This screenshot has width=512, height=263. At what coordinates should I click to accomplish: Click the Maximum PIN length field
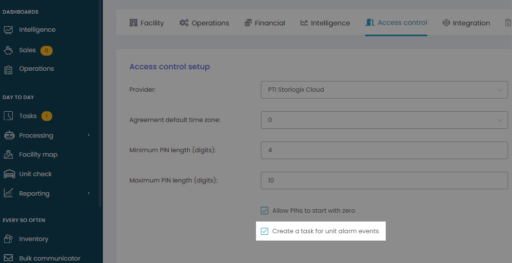click(384, 181)
